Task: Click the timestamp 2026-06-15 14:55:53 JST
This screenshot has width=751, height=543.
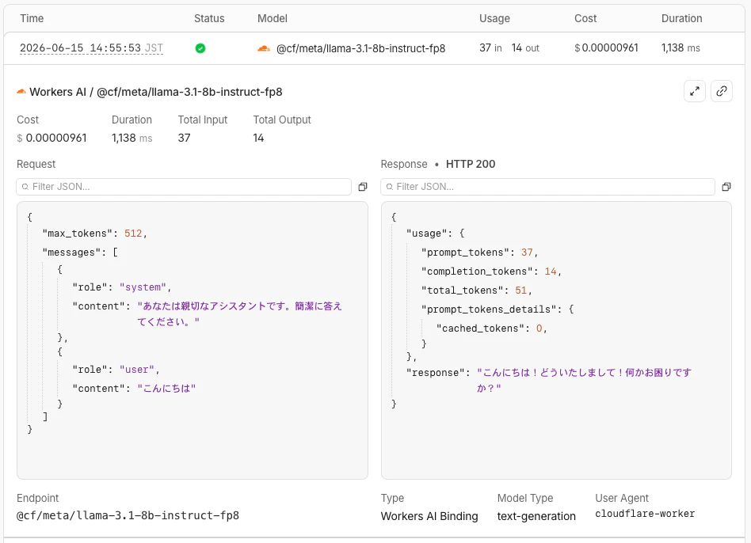Action: point(91,47)
